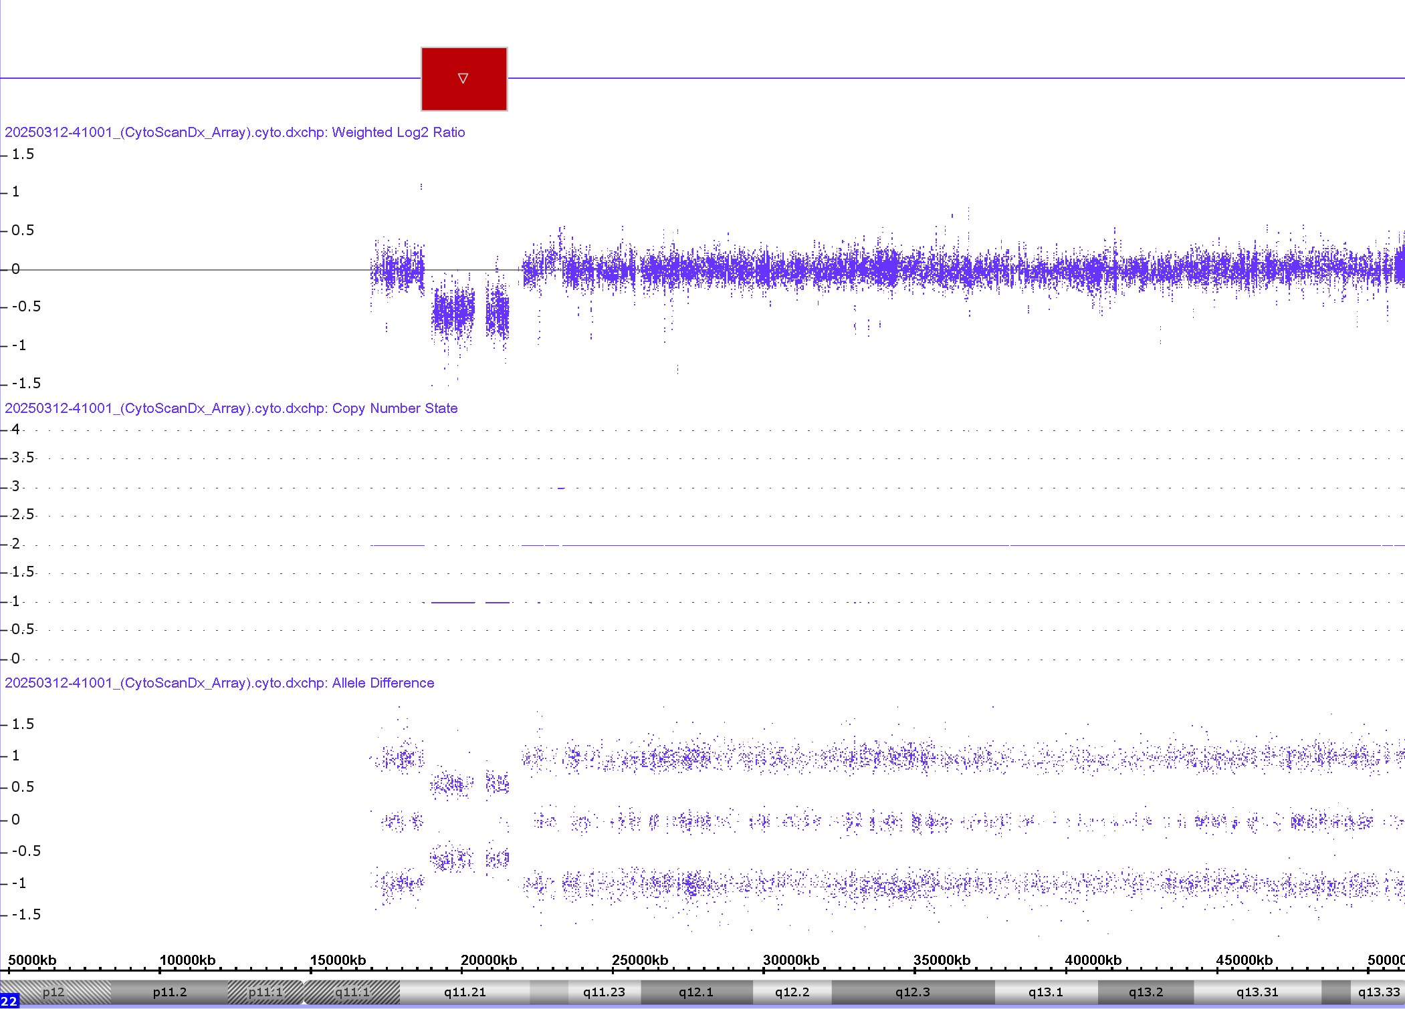Click cytoband q11.21 on the ideogram

[465, 992]
